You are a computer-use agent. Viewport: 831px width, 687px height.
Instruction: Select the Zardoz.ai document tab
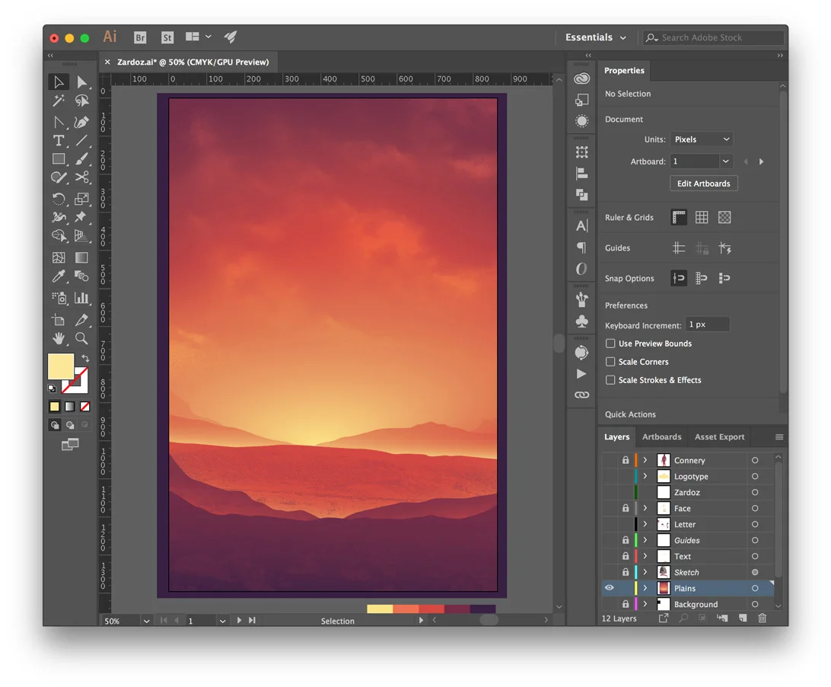(x=193, y=62)
